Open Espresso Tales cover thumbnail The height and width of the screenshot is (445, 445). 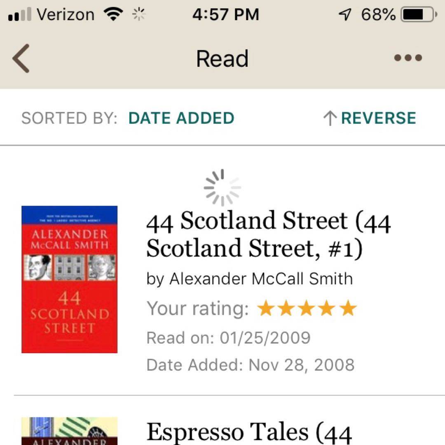pos(69,431)
